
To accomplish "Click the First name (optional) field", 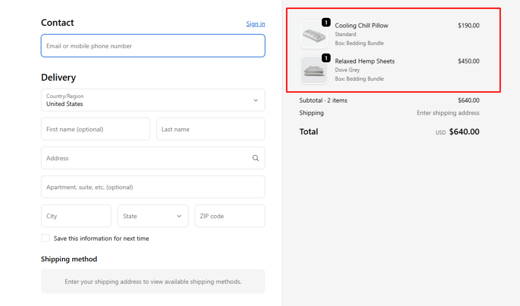I will 95,129.
